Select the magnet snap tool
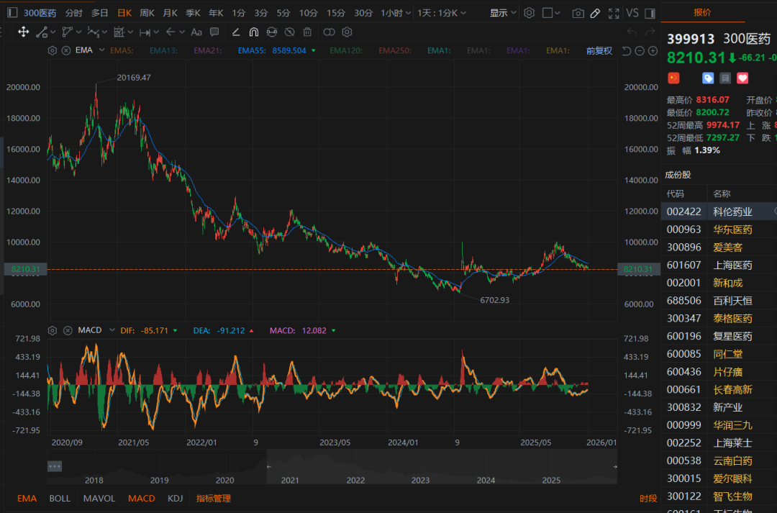This screenshot has height=513, width=777. point(254,32)
